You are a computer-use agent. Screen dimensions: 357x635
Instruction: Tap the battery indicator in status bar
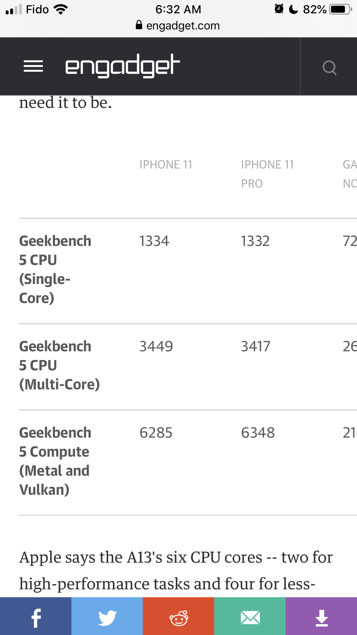pos(340,9)
